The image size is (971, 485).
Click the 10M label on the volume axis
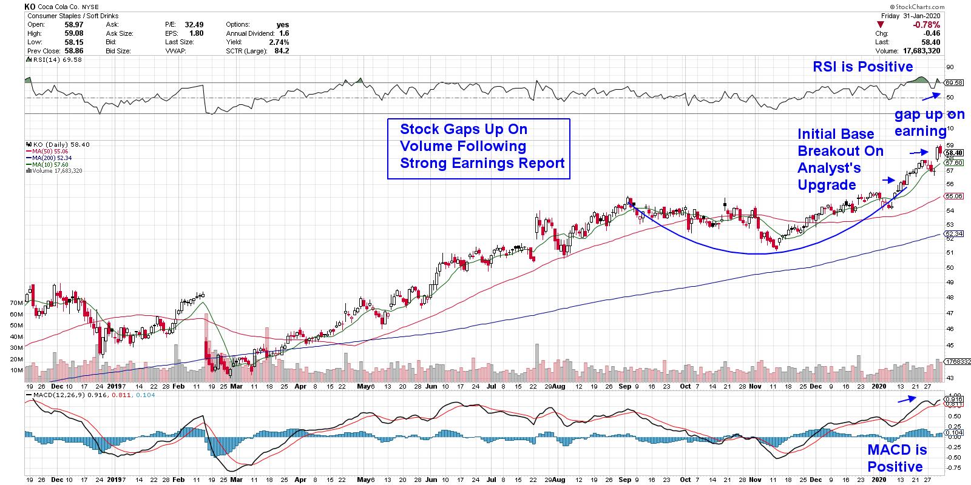pyautogui.click(x=18, y=370)
